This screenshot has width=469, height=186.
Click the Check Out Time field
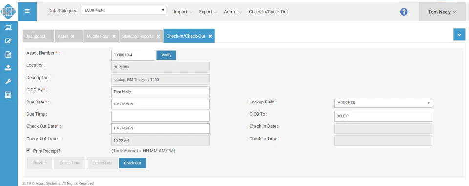click(160, 141)
